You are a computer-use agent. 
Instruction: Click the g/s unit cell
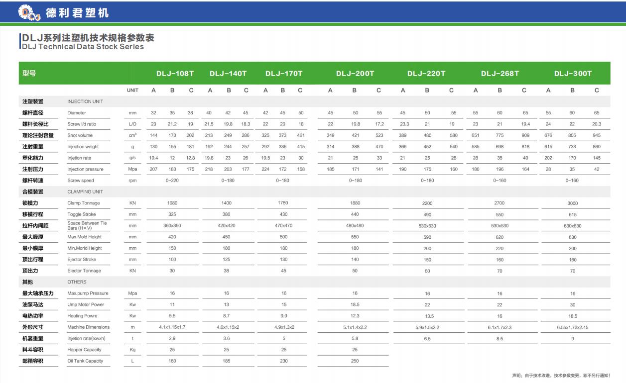tap(132, 158)
